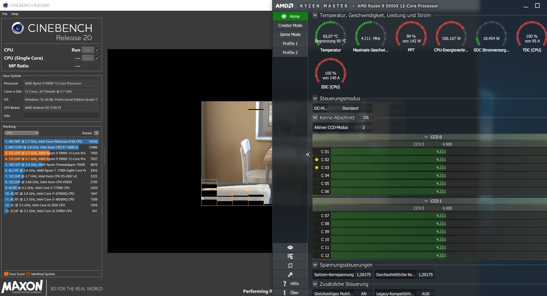
Task: Click the empty Info input field
Action: tap(61, 116)
